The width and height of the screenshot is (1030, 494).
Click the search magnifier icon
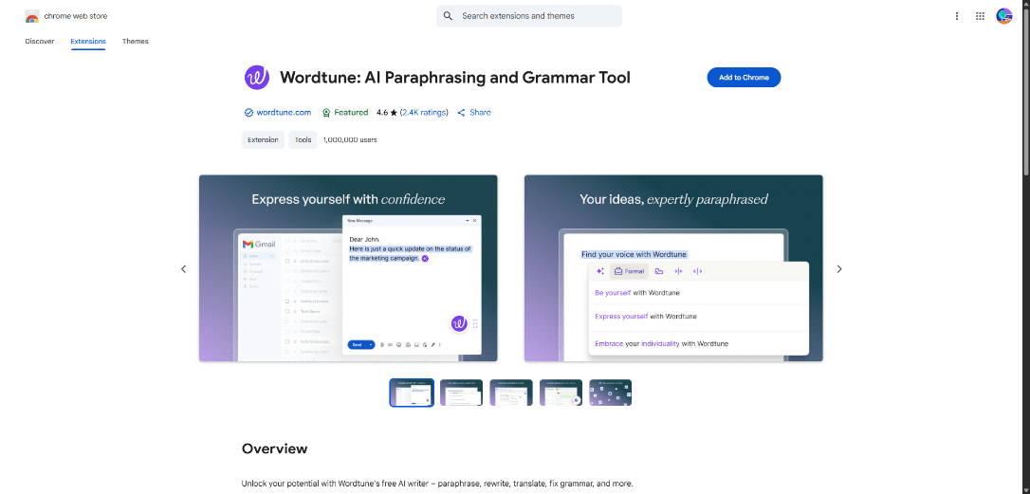pos(448,16)
